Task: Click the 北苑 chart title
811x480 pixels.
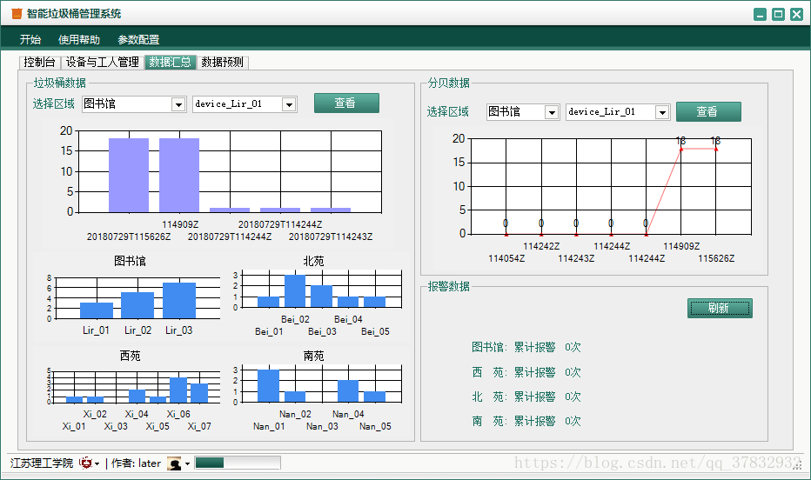Action: [313, 261]
